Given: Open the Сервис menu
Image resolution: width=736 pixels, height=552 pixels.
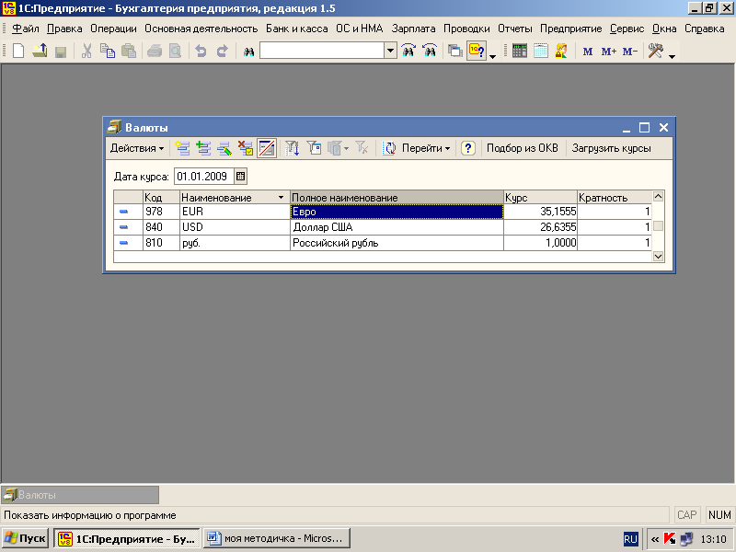Looking at the screenshot, I should [627, 29].
